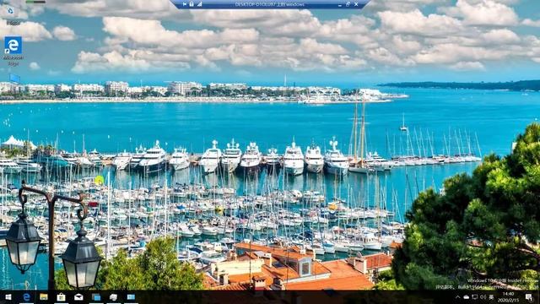
Task: Open network status tray icon
Action: pyautogui.click(x=474, y=296)
